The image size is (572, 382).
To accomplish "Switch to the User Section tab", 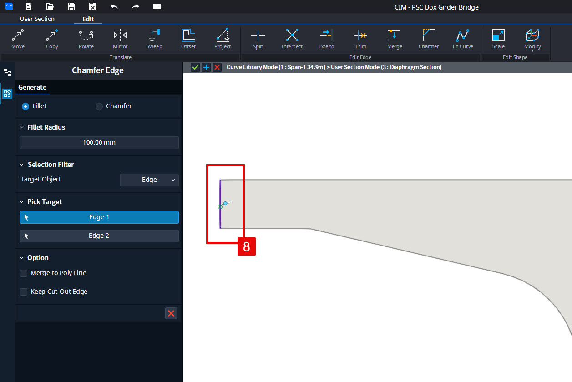I will pyautogui.click(x=37, y=19).
